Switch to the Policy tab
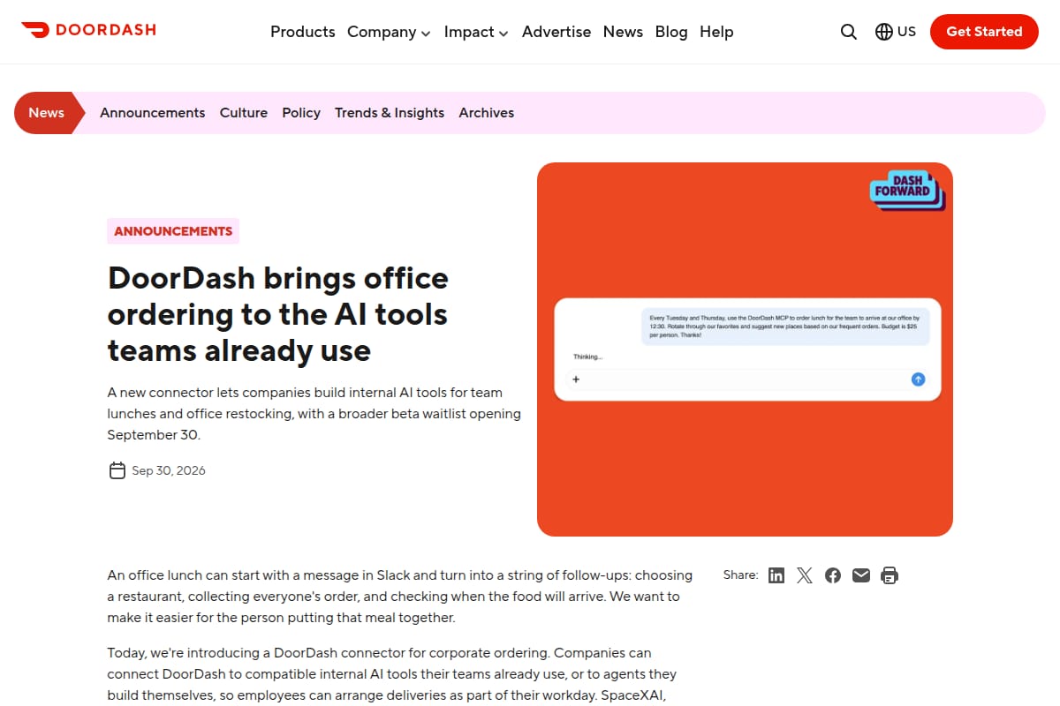 (301, 113)
